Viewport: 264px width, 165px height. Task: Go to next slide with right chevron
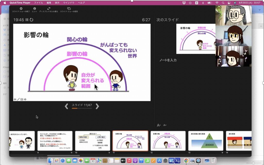97,106
